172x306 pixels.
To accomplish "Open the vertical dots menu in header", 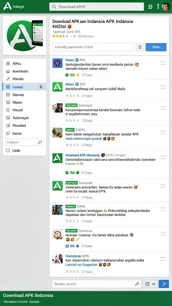I will coord(158,7).
